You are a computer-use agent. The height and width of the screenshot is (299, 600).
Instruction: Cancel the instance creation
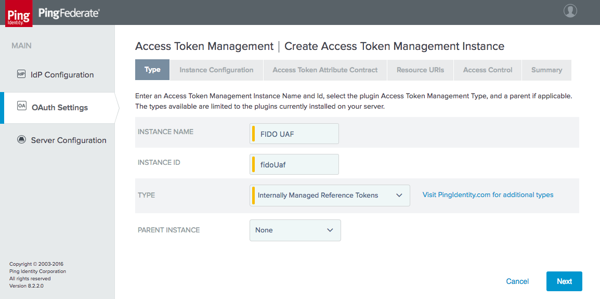(517, 281)
